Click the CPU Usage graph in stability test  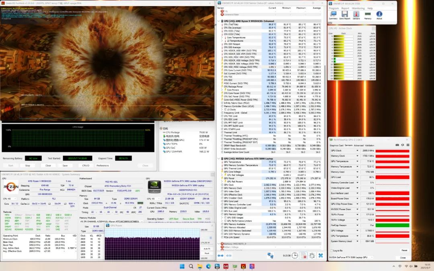pos(78,138)
